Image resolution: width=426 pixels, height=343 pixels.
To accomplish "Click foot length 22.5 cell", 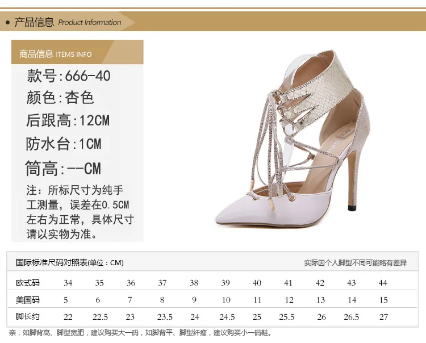I will (100, 317).
